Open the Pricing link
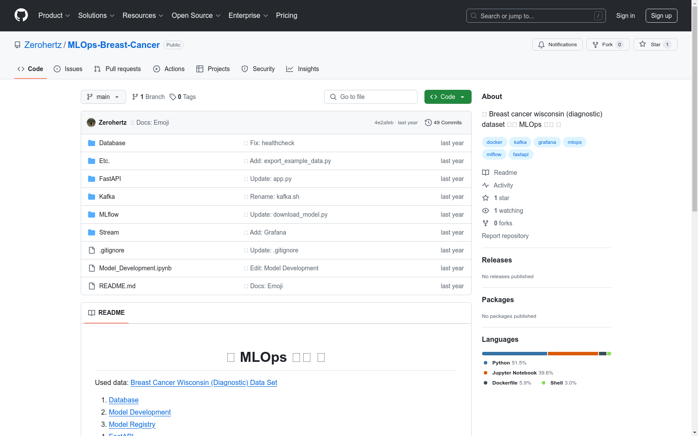 pos(287,15)
